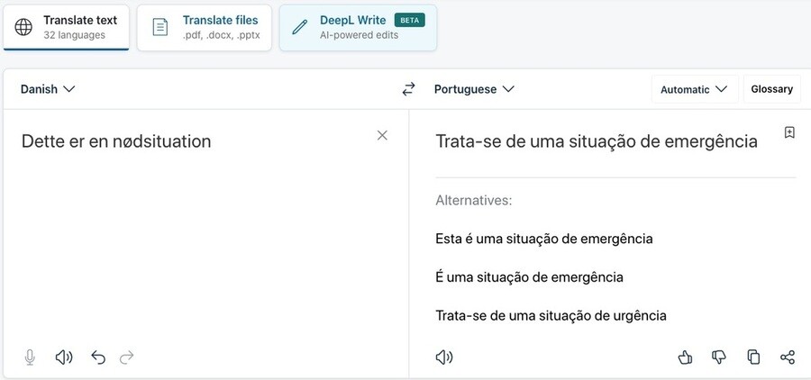Viewport: 811px width, 380px height.
Task: Swap source and target languages
Action: click(x=409, y=89)
